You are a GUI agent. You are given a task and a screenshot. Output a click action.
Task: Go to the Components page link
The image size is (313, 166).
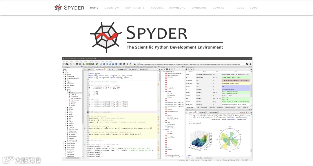(135, 8)
